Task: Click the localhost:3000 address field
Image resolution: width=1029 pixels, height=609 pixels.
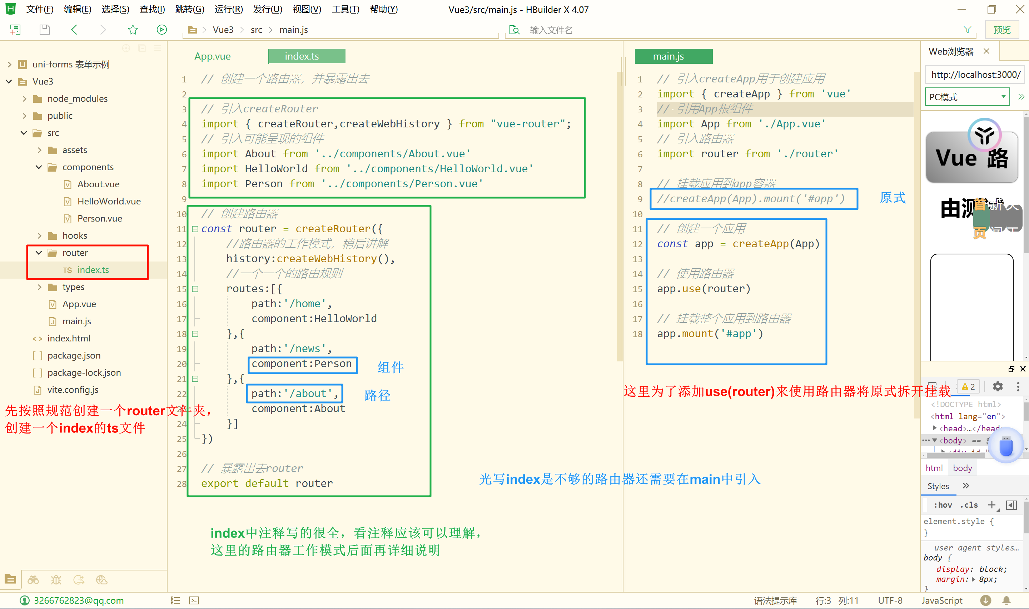Action: click(x=975, y=74)
